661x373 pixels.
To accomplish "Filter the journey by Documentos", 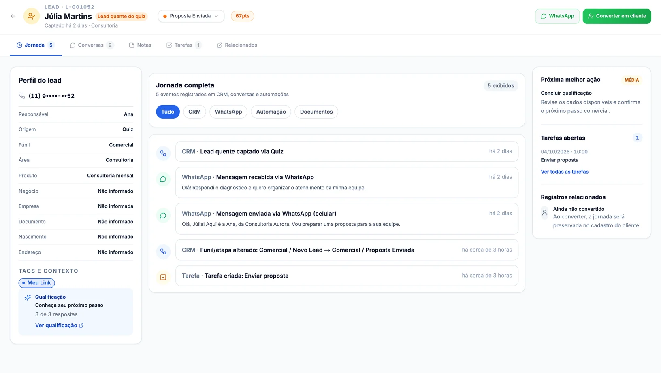I will (x=316, y=112).
